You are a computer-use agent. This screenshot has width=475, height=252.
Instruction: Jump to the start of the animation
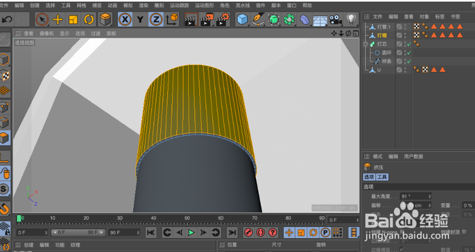tap(151, 232)
